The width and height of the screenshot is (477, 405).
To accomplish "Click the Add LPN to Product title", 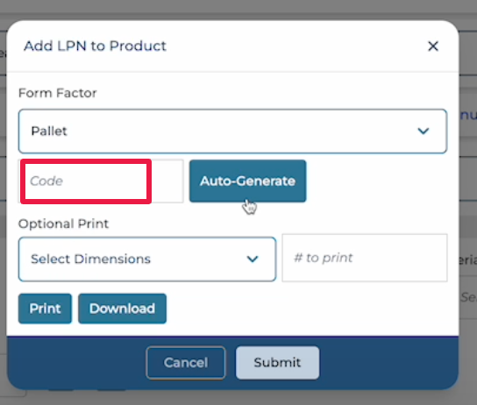I will 95,46.
